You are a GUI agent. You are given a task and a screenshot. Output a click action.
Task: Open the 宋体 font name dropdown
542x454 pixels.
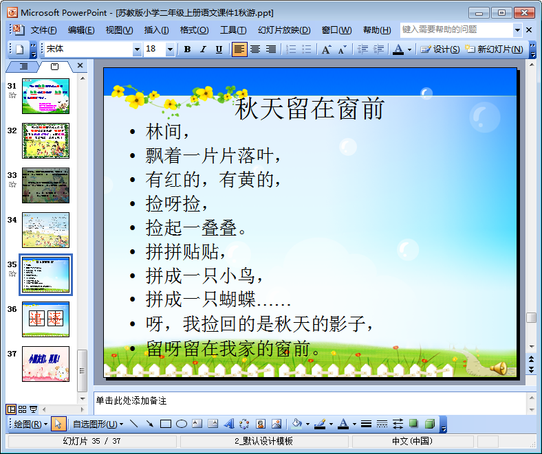(x=138, y=49)
